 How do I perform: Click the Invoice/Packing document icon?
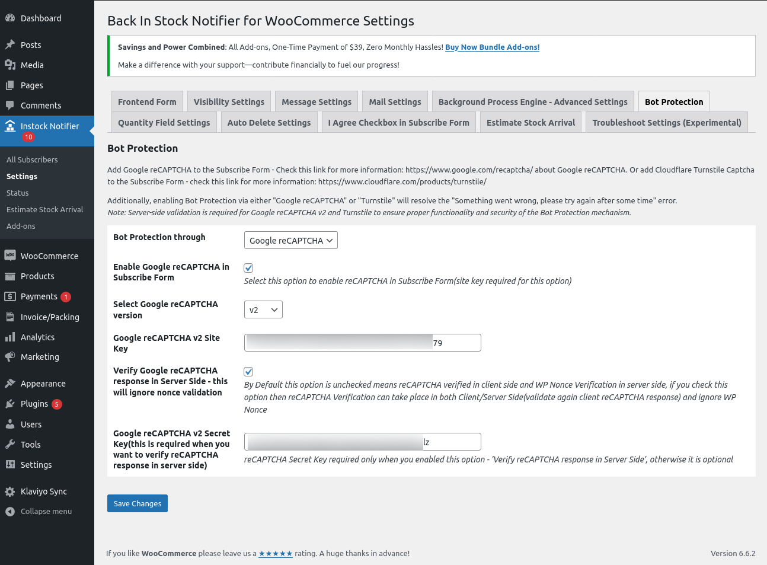point(10,317)
